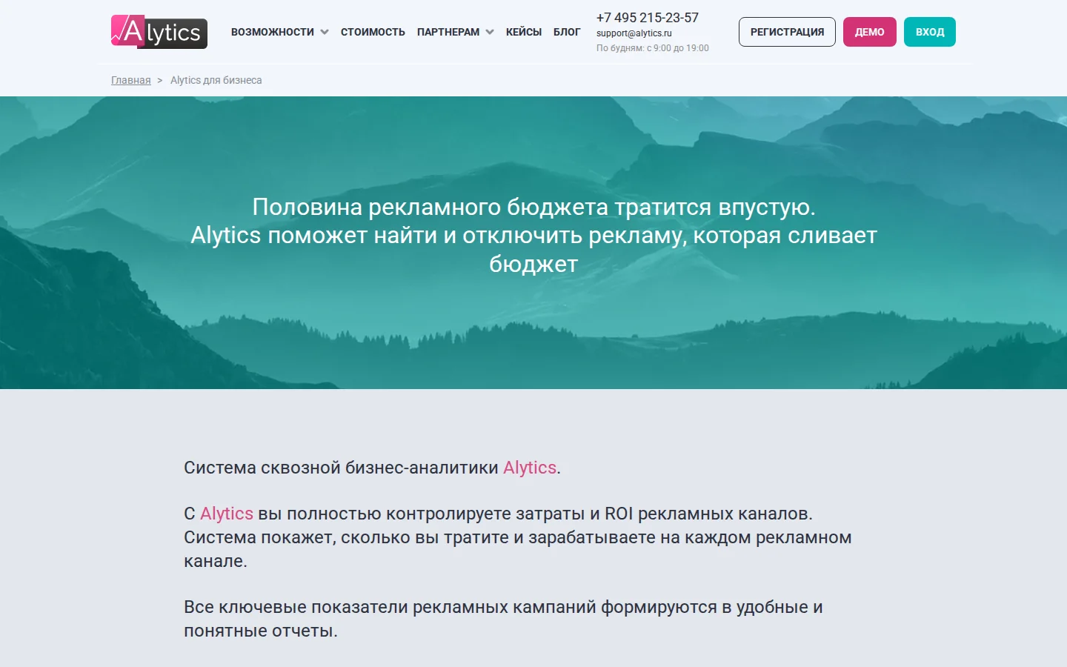Screen dimensions: 1067x667
Task: Open the ВОЗМОЖНОСТИ menu item
Action: [273, 32]
